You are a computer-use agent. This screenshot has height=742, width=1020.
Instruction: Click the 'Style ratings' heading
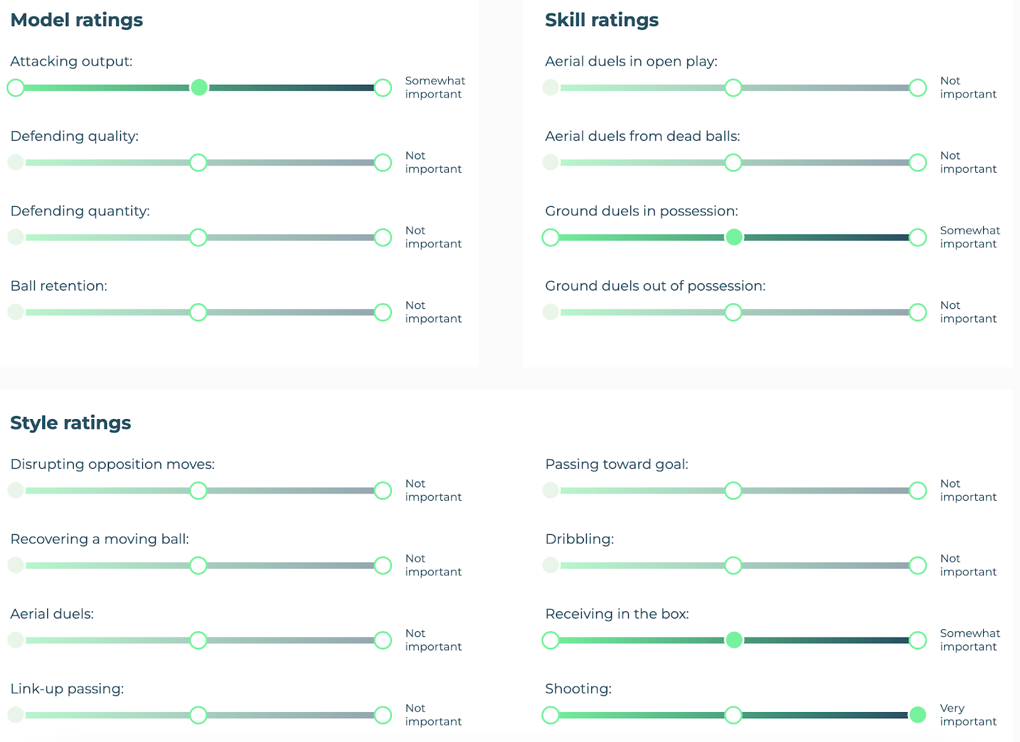(71, 423)
